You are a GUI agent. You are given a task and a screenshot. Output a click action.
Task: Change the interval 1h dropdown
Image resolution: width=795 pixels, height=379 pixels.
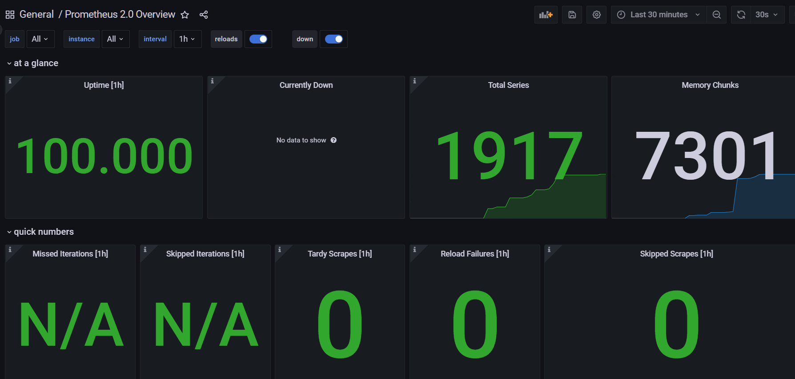188,39
